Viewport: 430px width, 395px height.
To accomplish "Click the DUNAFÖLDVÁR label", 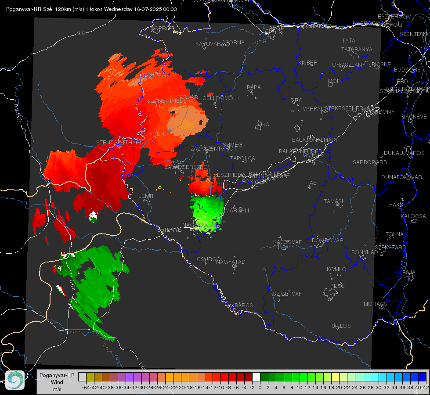I will click(x=401, y=177).
